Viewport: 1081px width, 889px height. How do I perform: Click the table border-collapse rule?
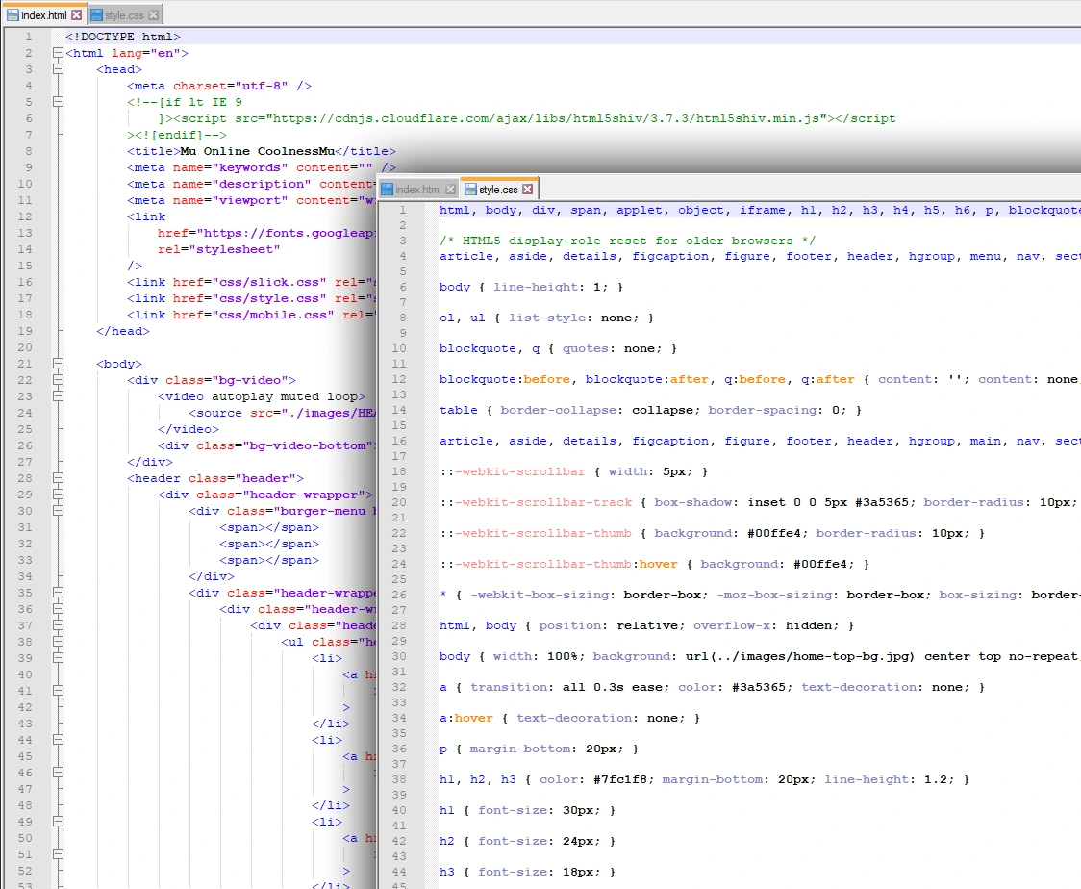(x=650, y=410)
